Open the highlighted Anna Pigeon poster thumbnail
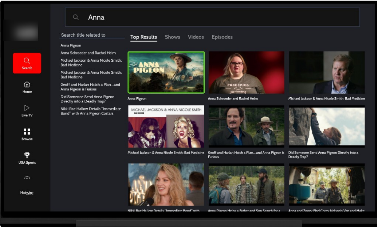 pos(166,72)
